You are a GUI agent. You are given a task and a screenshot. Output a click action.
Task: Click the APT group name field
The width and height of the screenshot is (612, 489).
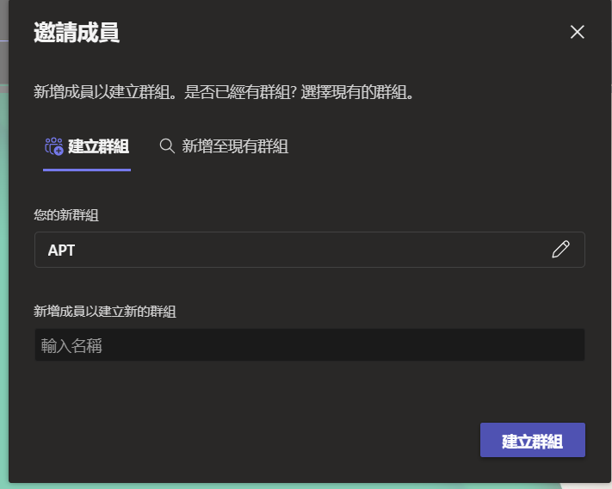pyautogui.click(x=310, y=250)
